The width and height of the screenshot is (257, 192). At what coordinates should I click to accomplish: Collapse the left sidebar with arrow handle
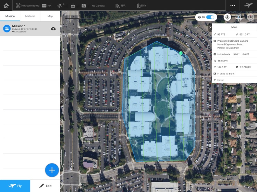62,101
